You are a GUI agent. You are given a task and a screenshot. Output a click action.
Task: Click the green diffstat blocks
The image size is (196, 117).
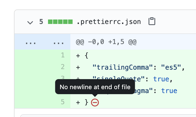[60, 22]
